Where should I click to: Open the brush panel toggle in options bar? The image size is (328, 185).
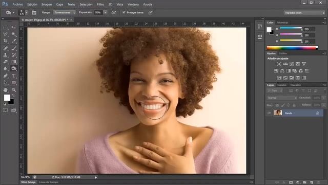coord(34,12)
